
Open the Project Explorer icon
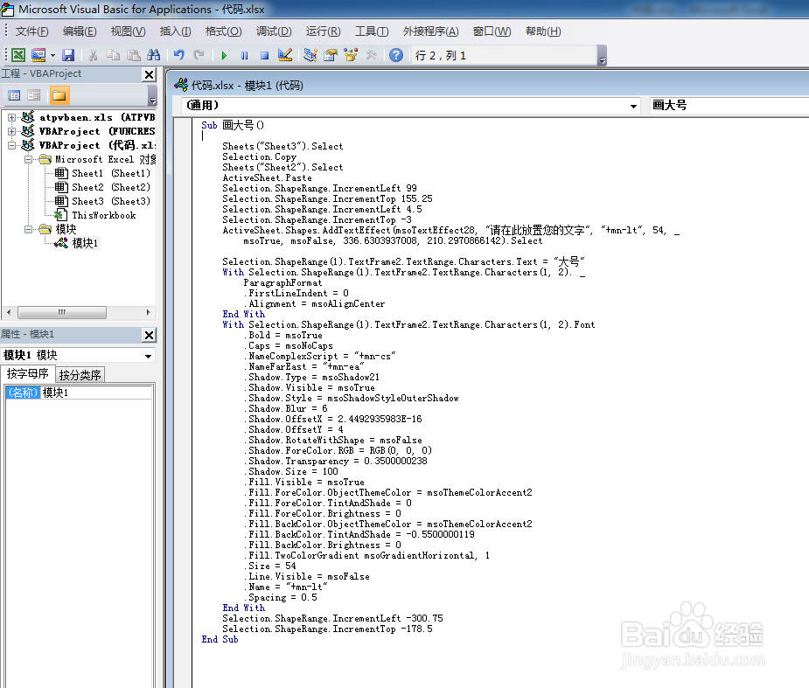310,55
